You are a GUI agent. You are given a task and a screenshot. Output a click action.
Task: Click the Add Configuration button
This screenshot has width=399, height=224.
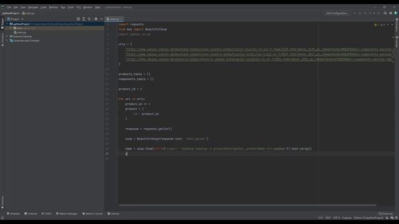click(337, 13)
